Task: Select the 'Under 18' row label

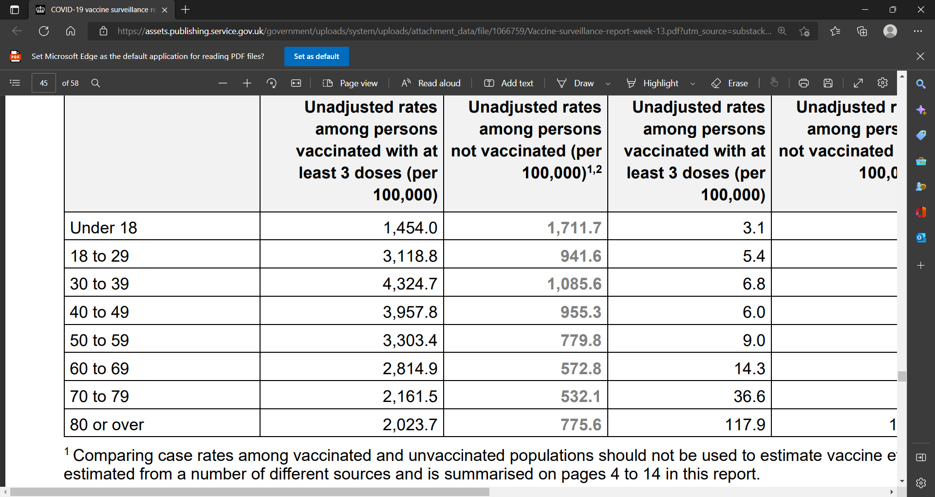Action: (104, 228)
